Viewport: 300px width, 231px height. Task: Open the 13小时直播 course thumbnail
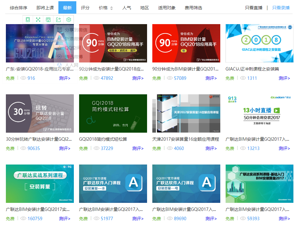pyautogui.click(x=260, y=113)
